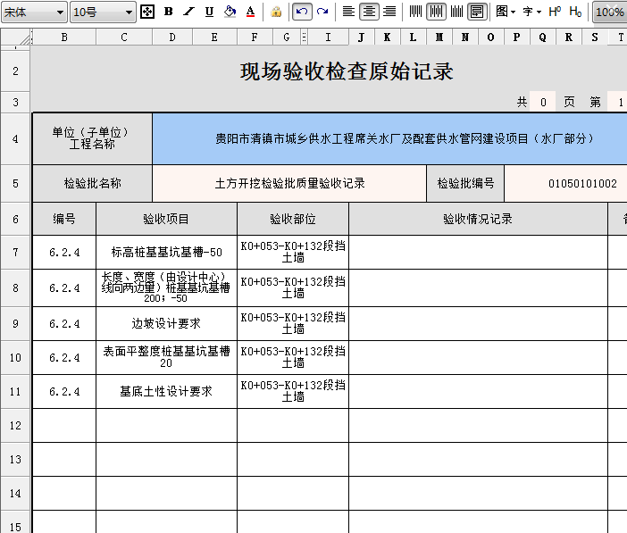Open the 宋体 font name dropdown

coord(60,12)
